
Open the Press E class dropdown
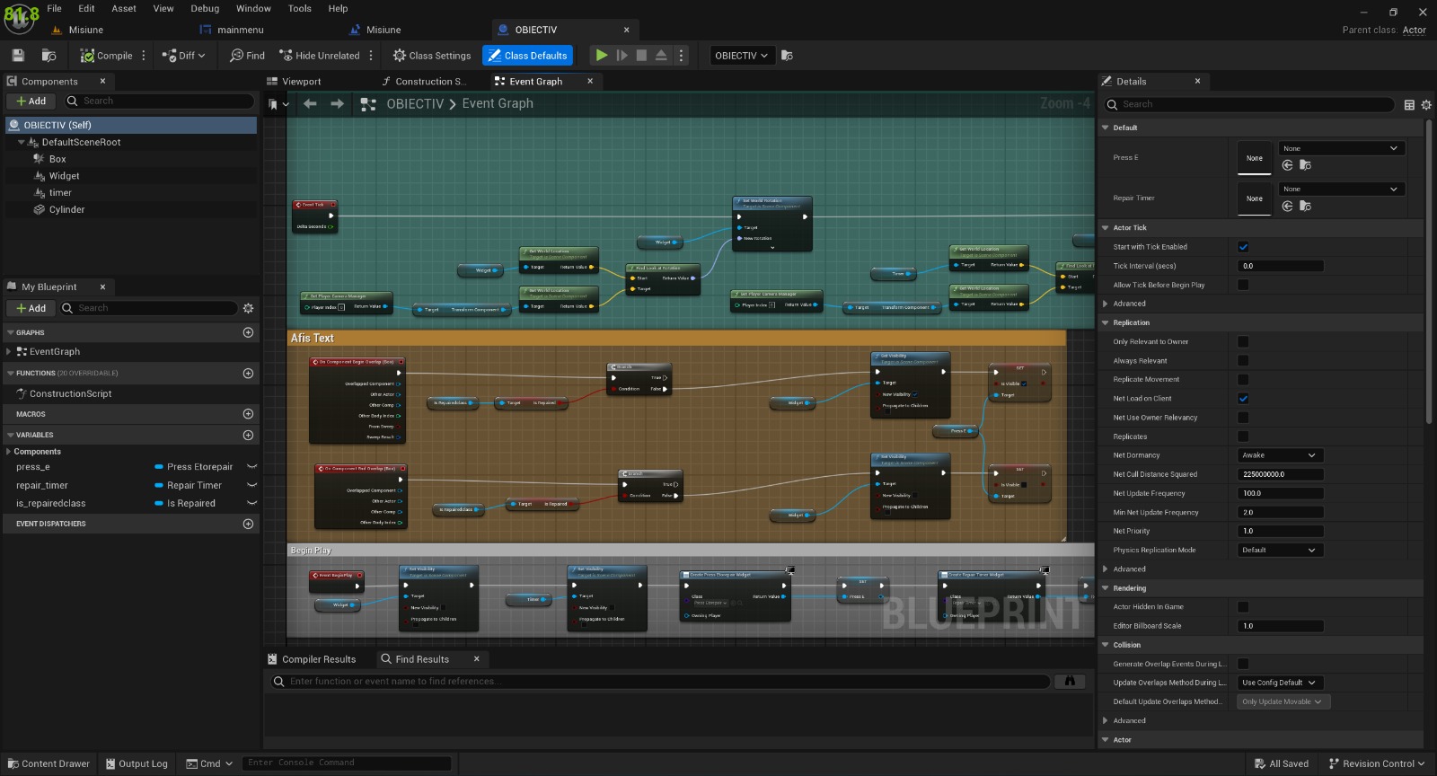[x=1342, y=148]
